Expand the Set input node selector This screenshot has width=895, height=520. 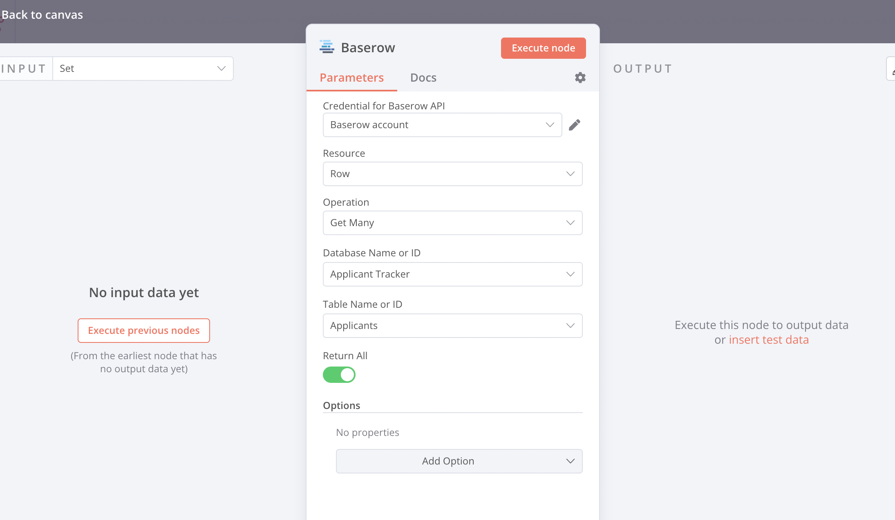coord(143,69)
